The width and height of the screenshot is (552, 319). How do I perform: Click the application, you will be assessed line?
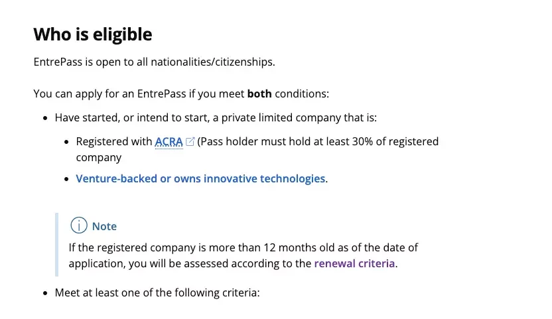pyautogui.click(x=233, y=264)
